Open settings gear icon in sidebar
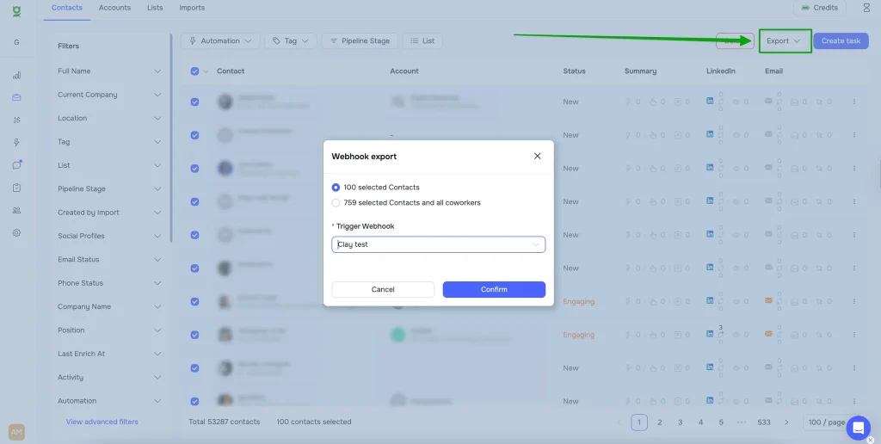881x444 pixels. click(16, 233)
